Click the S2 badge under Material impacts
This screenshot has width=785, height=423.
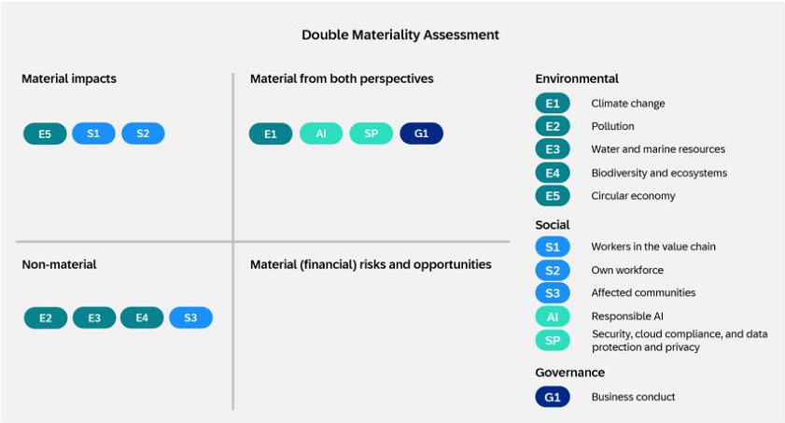tap(143, 134)
